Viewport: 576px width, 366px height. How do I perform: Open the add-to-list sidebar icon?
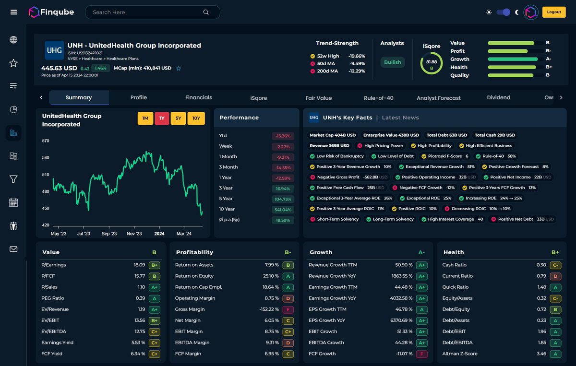pos(13,86)
